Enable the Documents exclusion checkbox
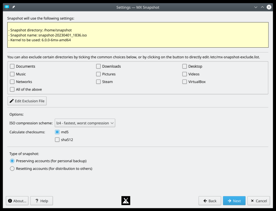Screen dimensions: 276x211 pos(12,66)
